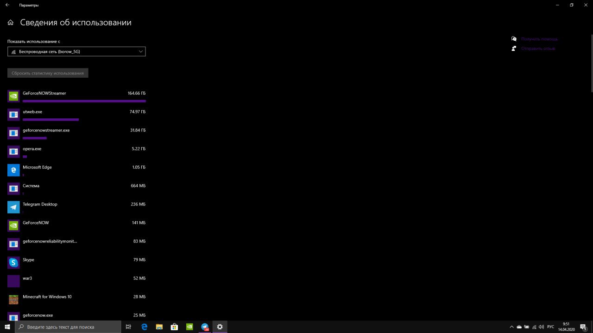Go back with the arrow in title bar
The width and height of the screenshot is (593, 333).
coord(7,5)
